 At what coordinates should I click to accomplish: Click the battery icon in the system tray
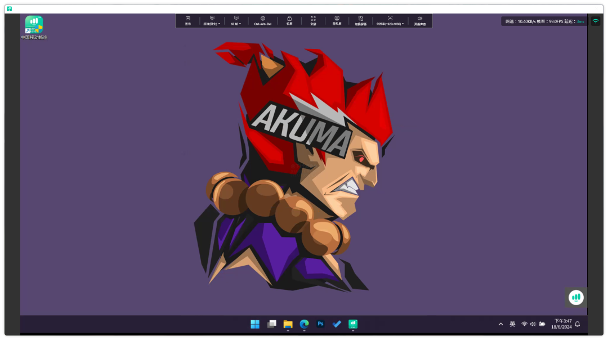[542, 324]
